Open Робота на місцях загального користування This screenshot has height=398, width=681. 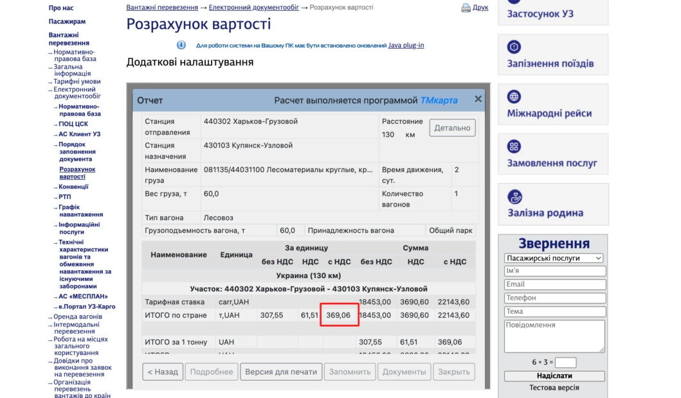[81, 346]
